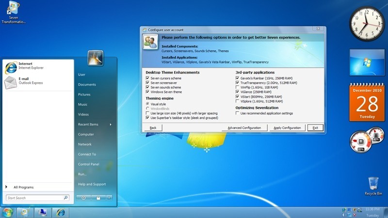388x218 pixels.
Task: Check Use recommended application settings
Action: (x=237, y=113)
